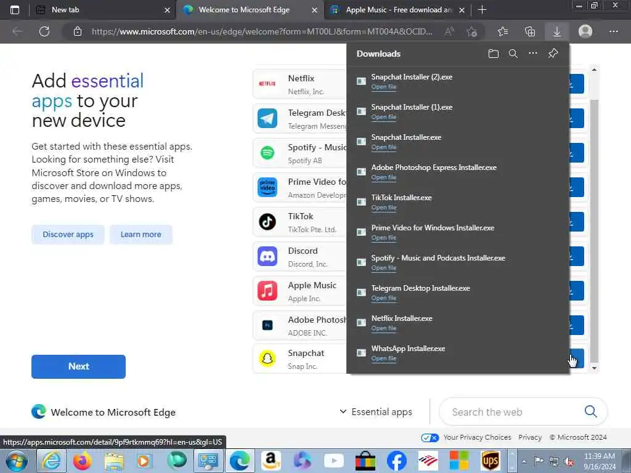Screen dimensions: 631x473
Task: Click the web search magnifier icon
Action: [x=590, y=411]
